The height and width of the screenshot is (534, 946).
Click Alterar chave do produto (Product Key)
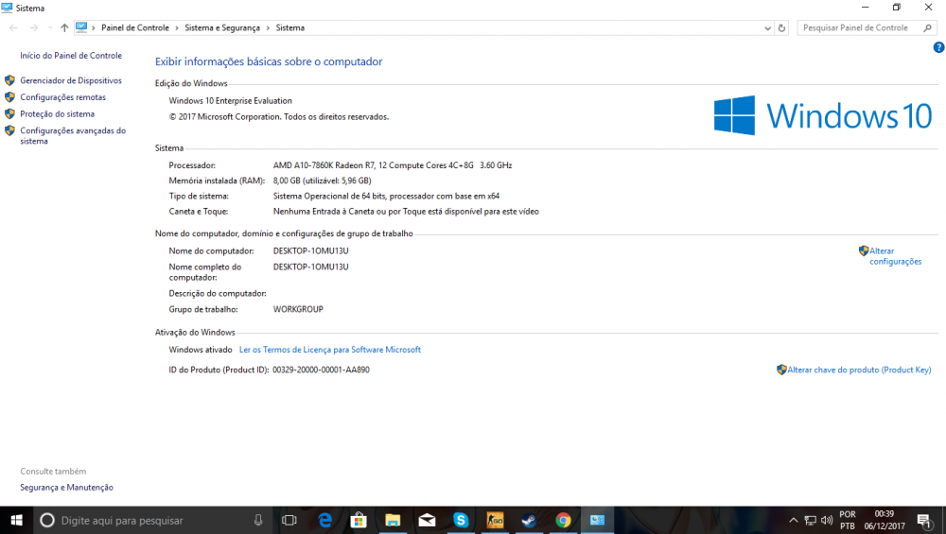[859, 370]
